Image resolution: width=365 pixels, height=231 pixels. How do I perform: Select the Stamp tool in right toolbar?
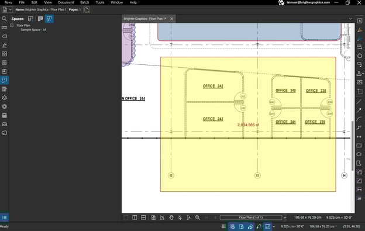(x=359, y=73)
